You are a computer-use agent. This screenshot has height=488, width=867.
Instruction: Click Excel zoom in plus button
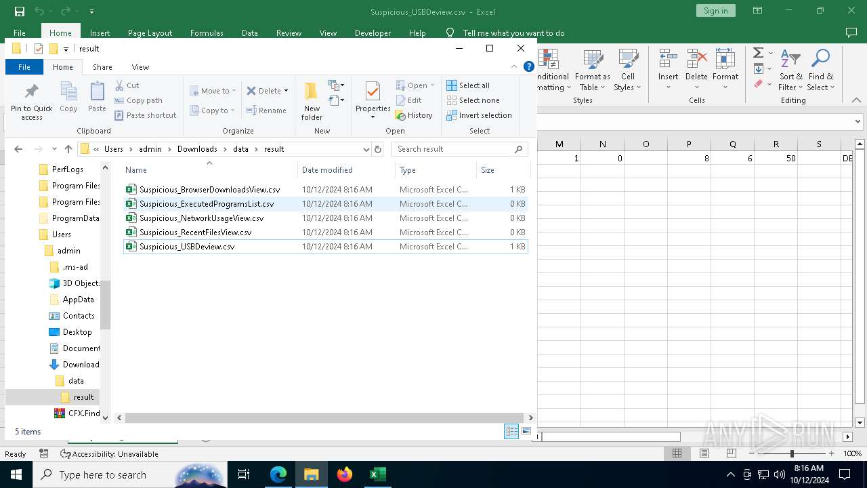click(831, 453)
